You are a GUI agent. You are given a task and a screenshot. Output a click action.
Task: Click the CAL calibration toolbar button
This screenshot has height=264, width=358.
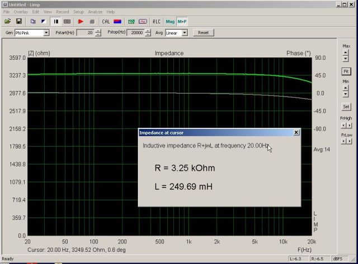point(106,21)
